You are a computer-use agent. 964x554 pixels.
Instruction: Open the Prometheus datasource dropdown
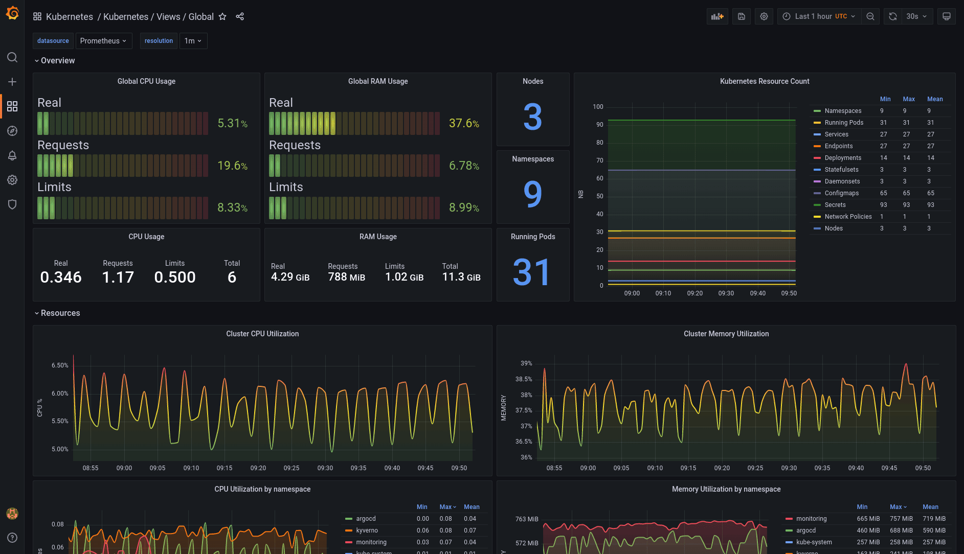coord(104,40)
